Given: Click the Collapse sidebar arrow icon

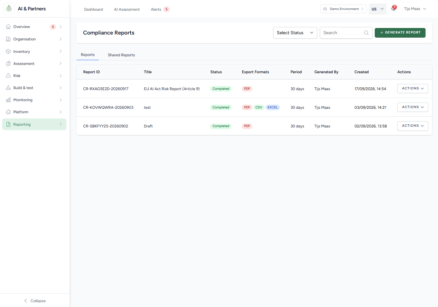Looking at the screenshot, I should [x=26, y=301].
